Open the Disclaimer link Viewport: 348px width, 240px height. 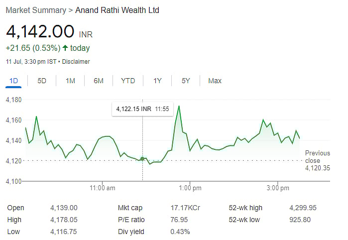[76, 62]
